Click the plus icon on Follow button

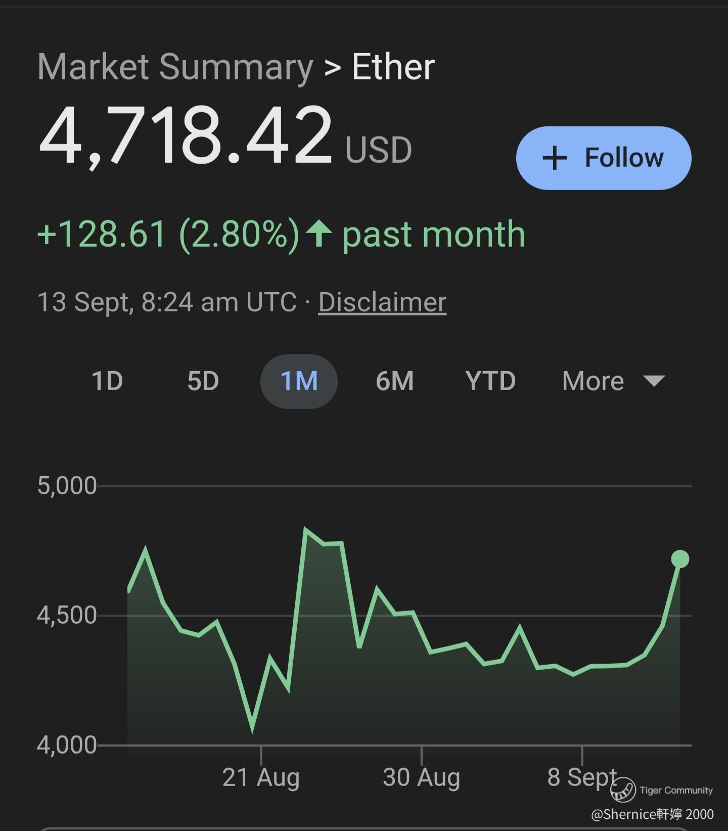coord(555,158)
